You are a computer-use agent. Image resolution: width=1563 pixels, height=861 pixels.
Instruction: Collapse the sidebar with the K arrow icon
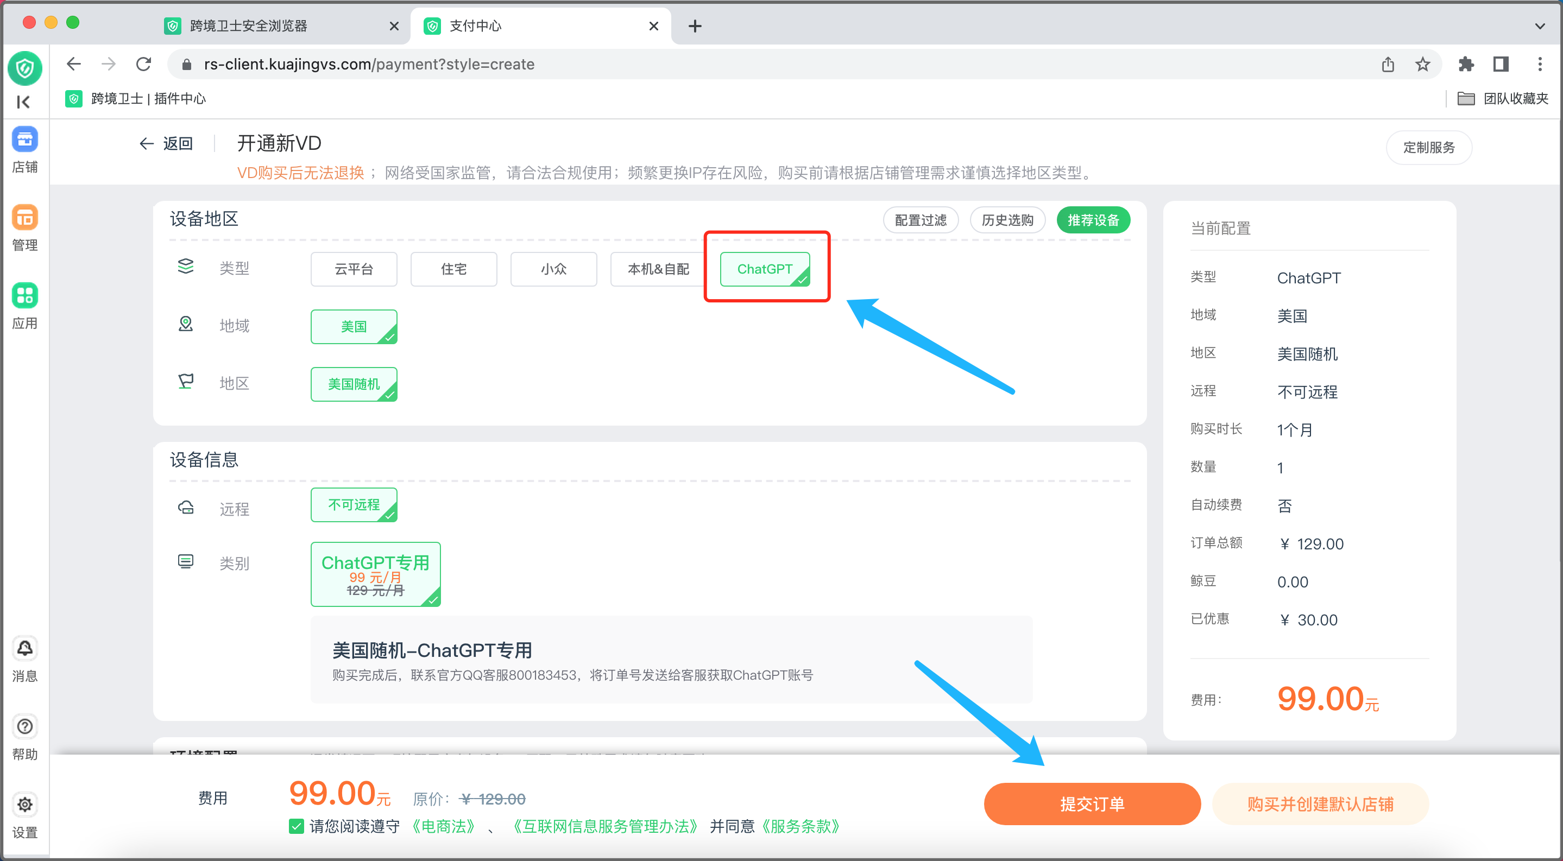point(23,102)
